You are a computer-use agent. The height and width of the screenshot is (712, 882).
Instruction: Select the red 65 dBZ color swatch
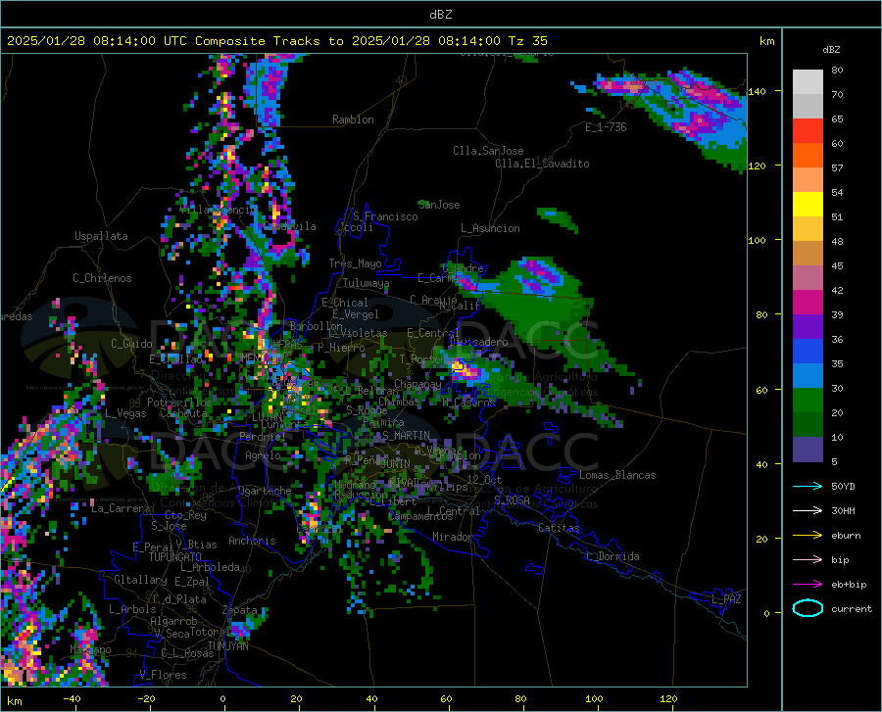tap(808, 130)
